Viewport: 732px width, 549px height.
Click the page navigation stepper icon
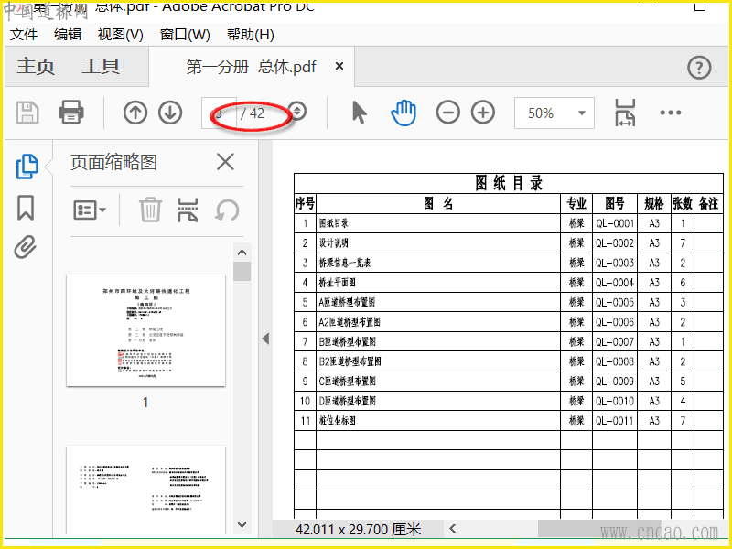coord(297,111)
